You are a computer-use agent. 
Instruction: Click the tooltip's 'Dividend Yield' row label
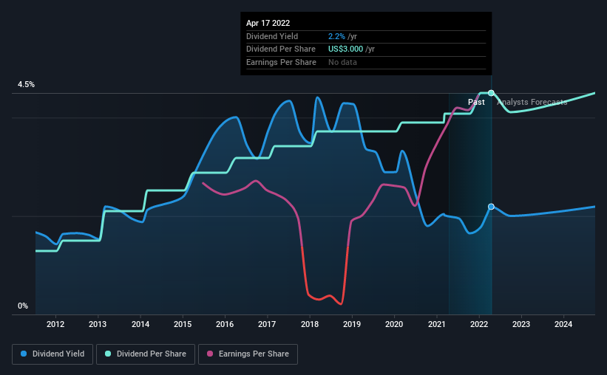click(x=272, y=36)
